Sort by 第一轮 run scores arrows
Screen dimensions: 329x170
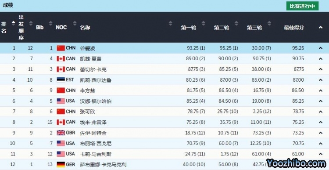pyautogui.click(x=203, y=23)
